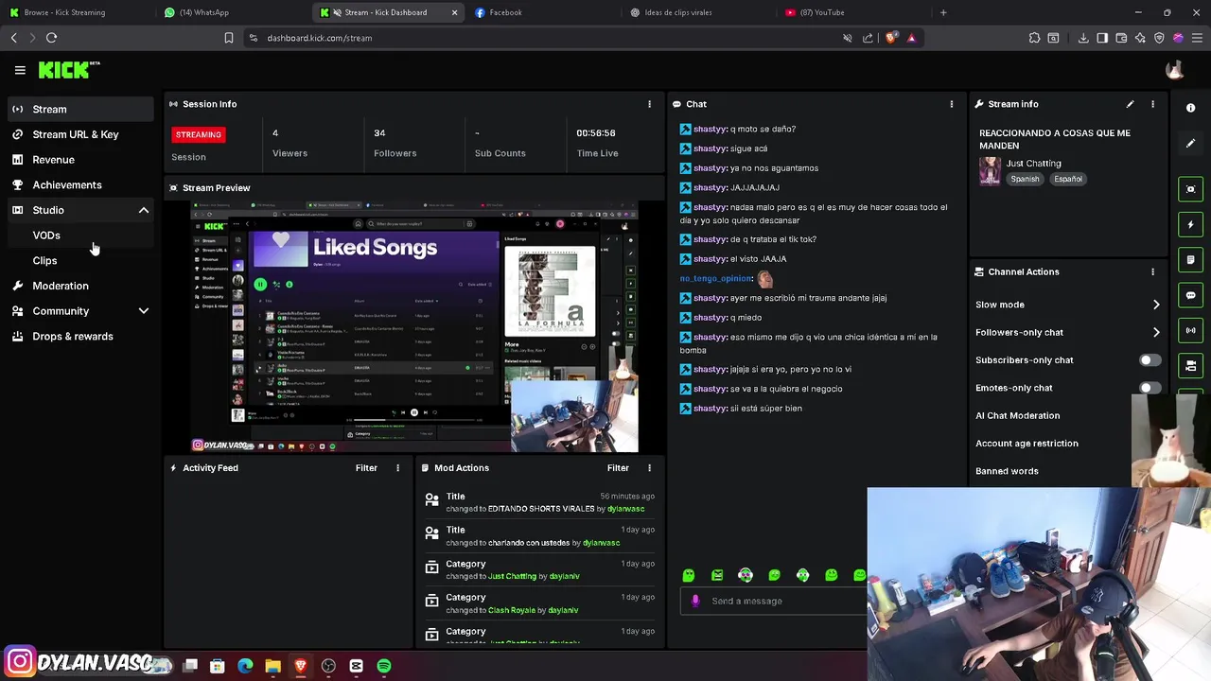Open File Explorer from the taskbar
The image size is (1211, 681).
272,666
